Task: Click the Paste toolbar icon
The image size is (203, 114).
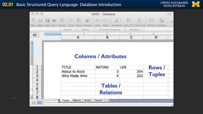Action: (x=79, y=20)
